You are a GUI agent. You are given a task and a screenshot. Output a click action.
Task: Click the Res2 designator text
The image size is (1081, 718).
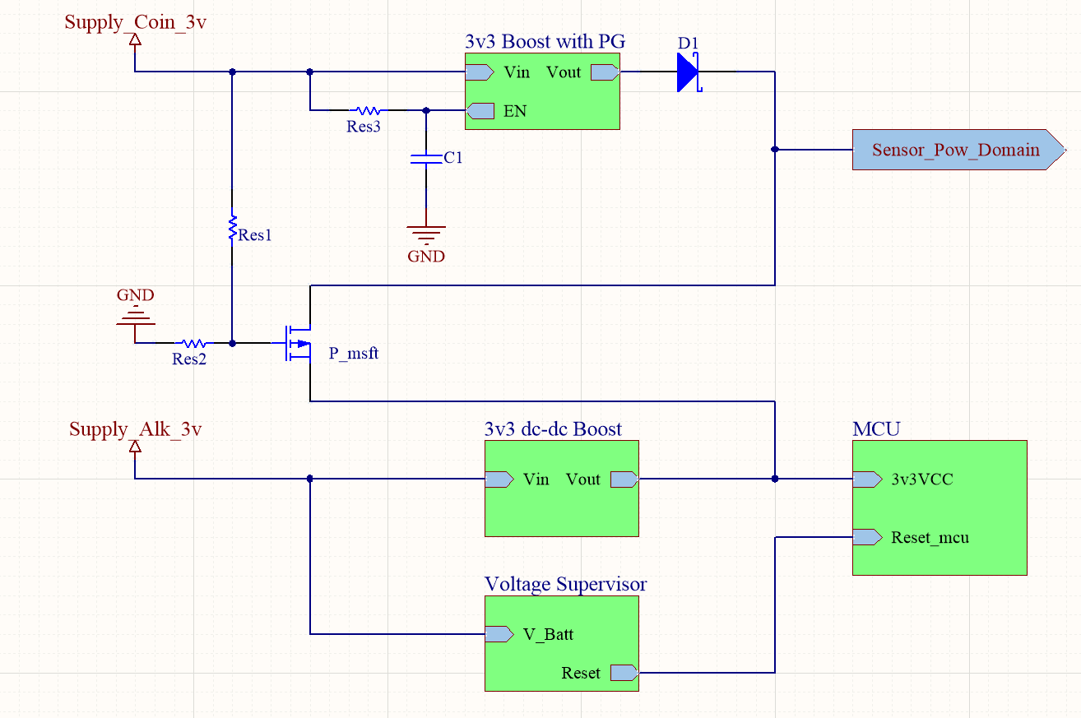(189, 359)
